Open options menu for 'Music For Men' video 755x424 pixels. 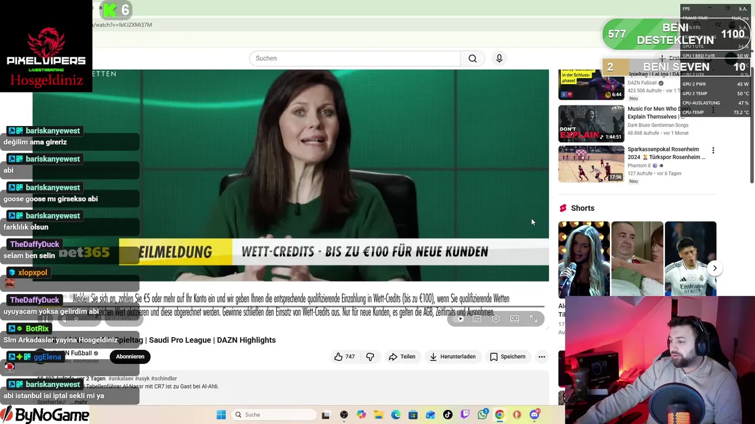713,110
